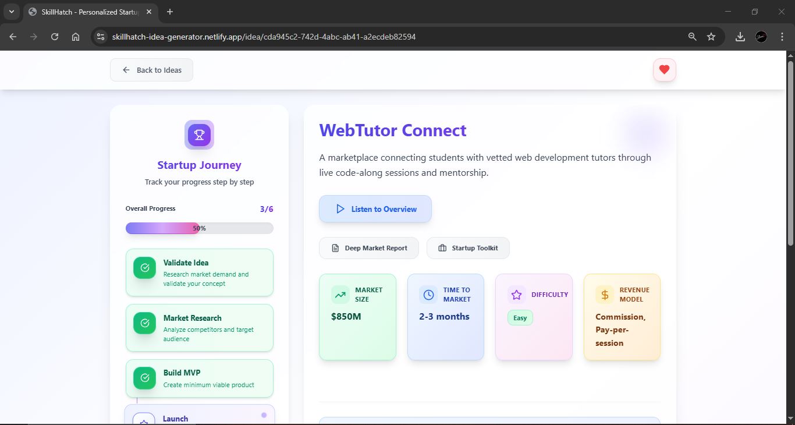Click the red heart favorite icon
This screenshot has height=425, width=795.
(664, 70)
